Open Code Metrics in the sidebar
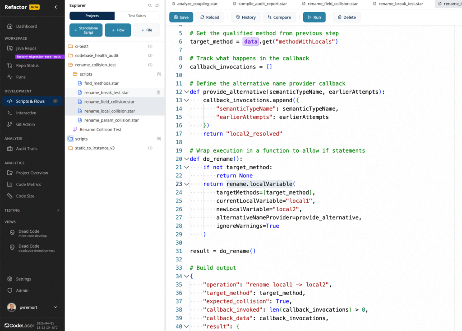 tap(28, 185)
